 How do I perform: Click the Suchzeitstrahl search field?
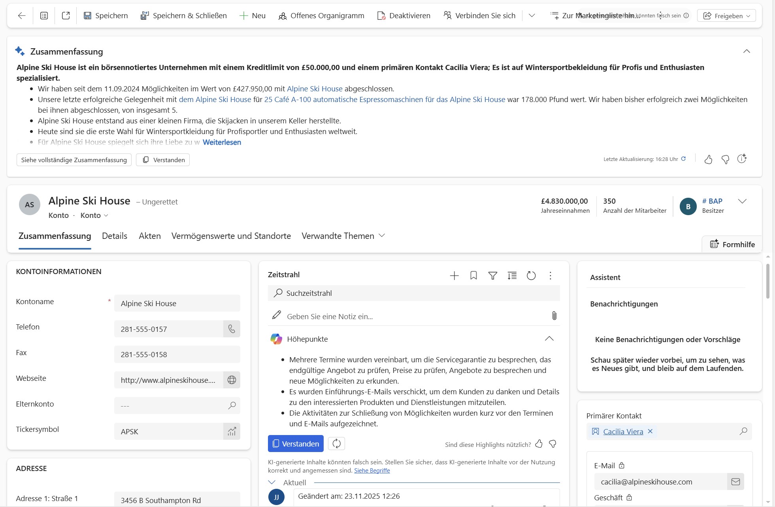pyautogui.click(x=413, y=293)
